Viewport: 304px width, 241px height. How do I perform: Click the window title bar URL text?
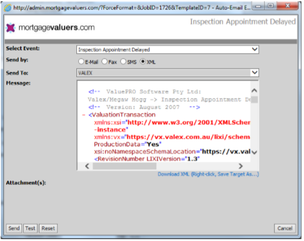131,7
